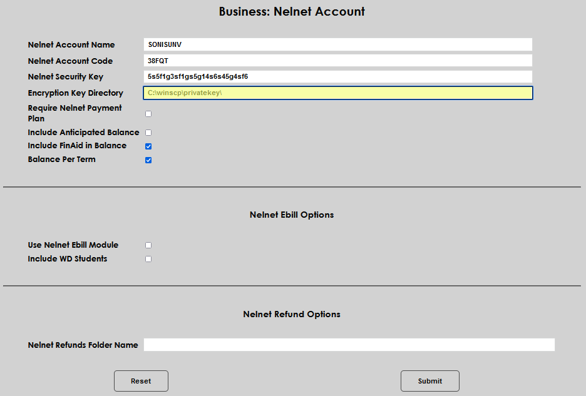
Task: Click the Nelnet Account Name label
Action: pos(71,44)
